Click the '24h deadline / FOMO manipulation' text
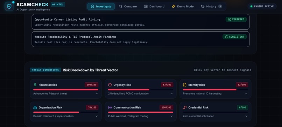 click(129, 94)
